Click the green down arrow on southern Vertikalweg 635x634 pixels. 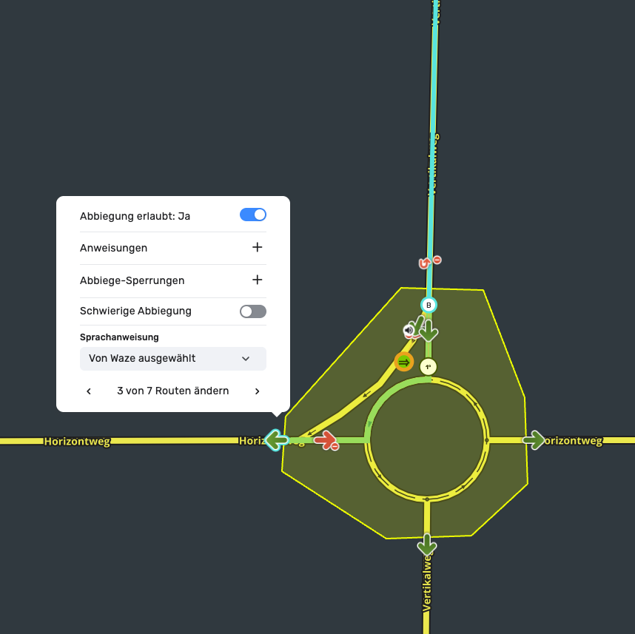[x=426, y=545]
